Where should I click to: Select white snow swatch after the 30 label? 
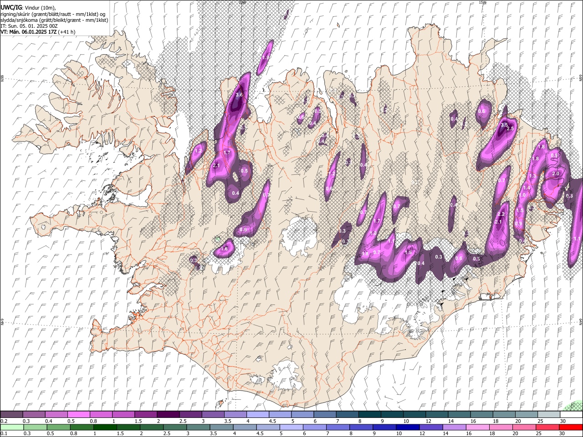(x=571, y=415)
